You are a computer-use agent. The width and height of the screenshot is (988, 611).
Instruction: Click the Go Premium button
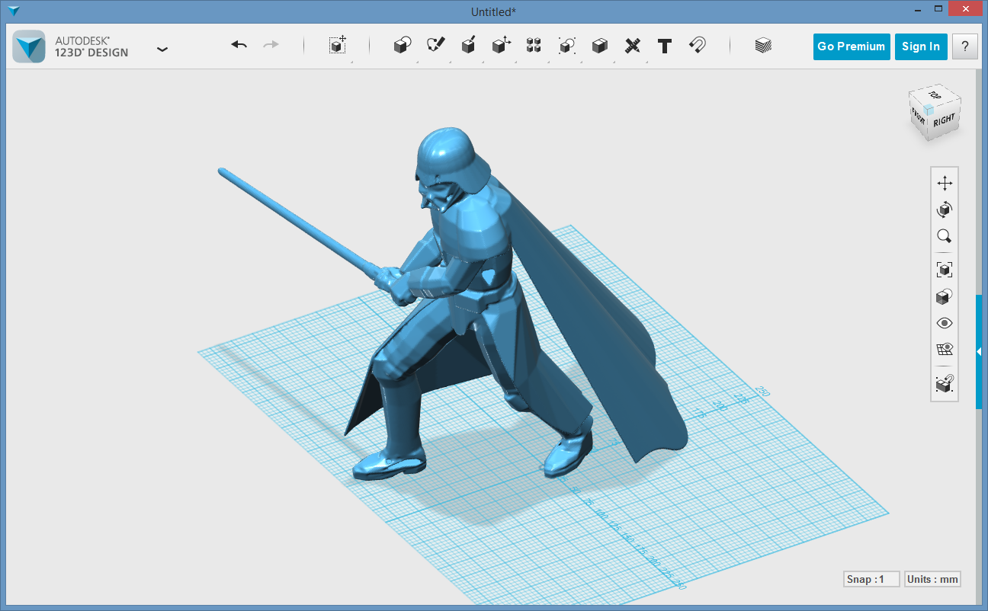(851, 46)
